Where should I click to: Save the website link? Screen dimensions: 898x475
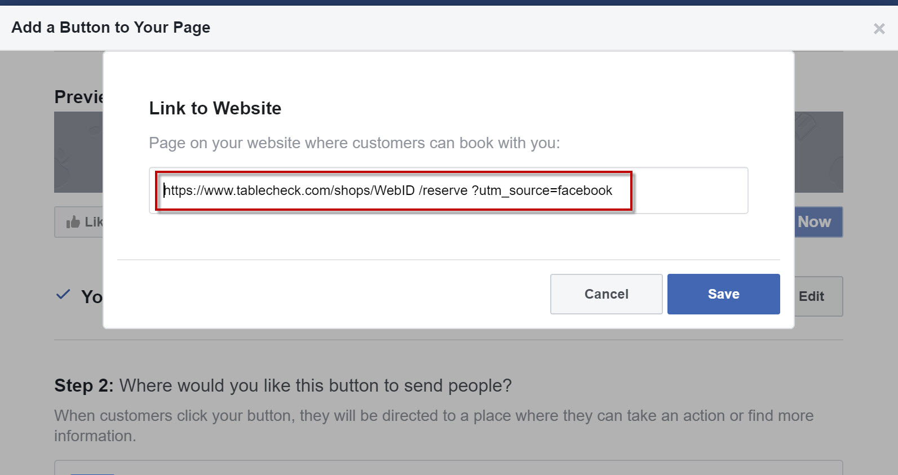coord(723,294)
